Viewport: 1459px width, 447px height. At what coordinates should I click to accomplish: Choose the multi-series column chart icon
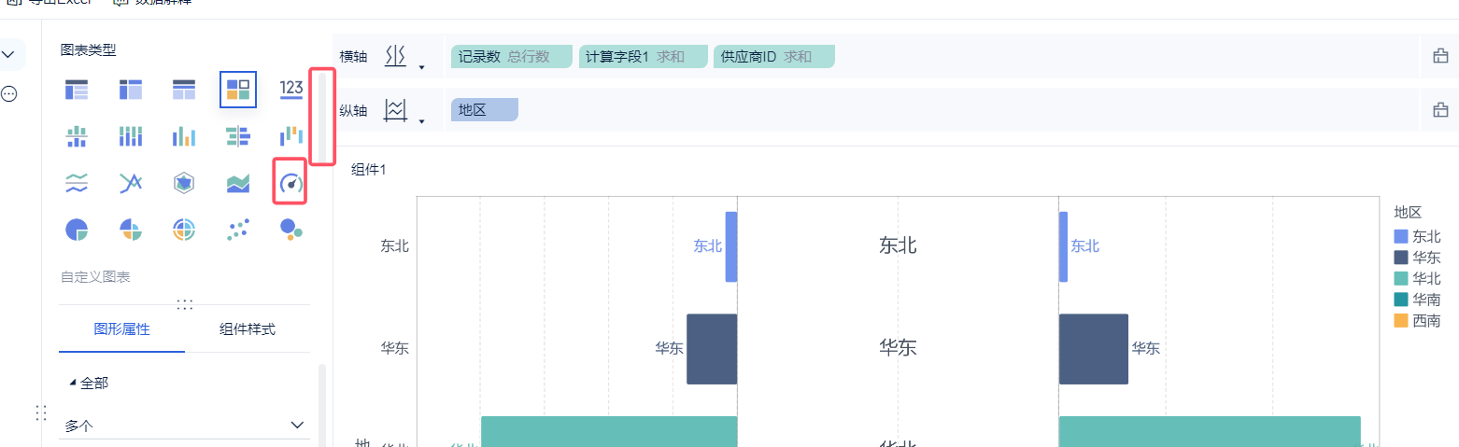click(184, 136)
